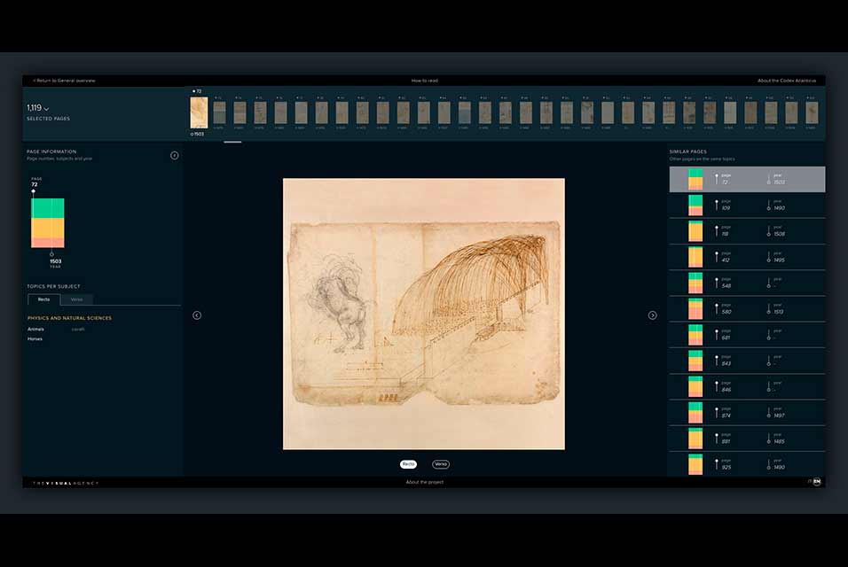Return to General overview
Screen dimensions: 848x567
pos(64,81)
